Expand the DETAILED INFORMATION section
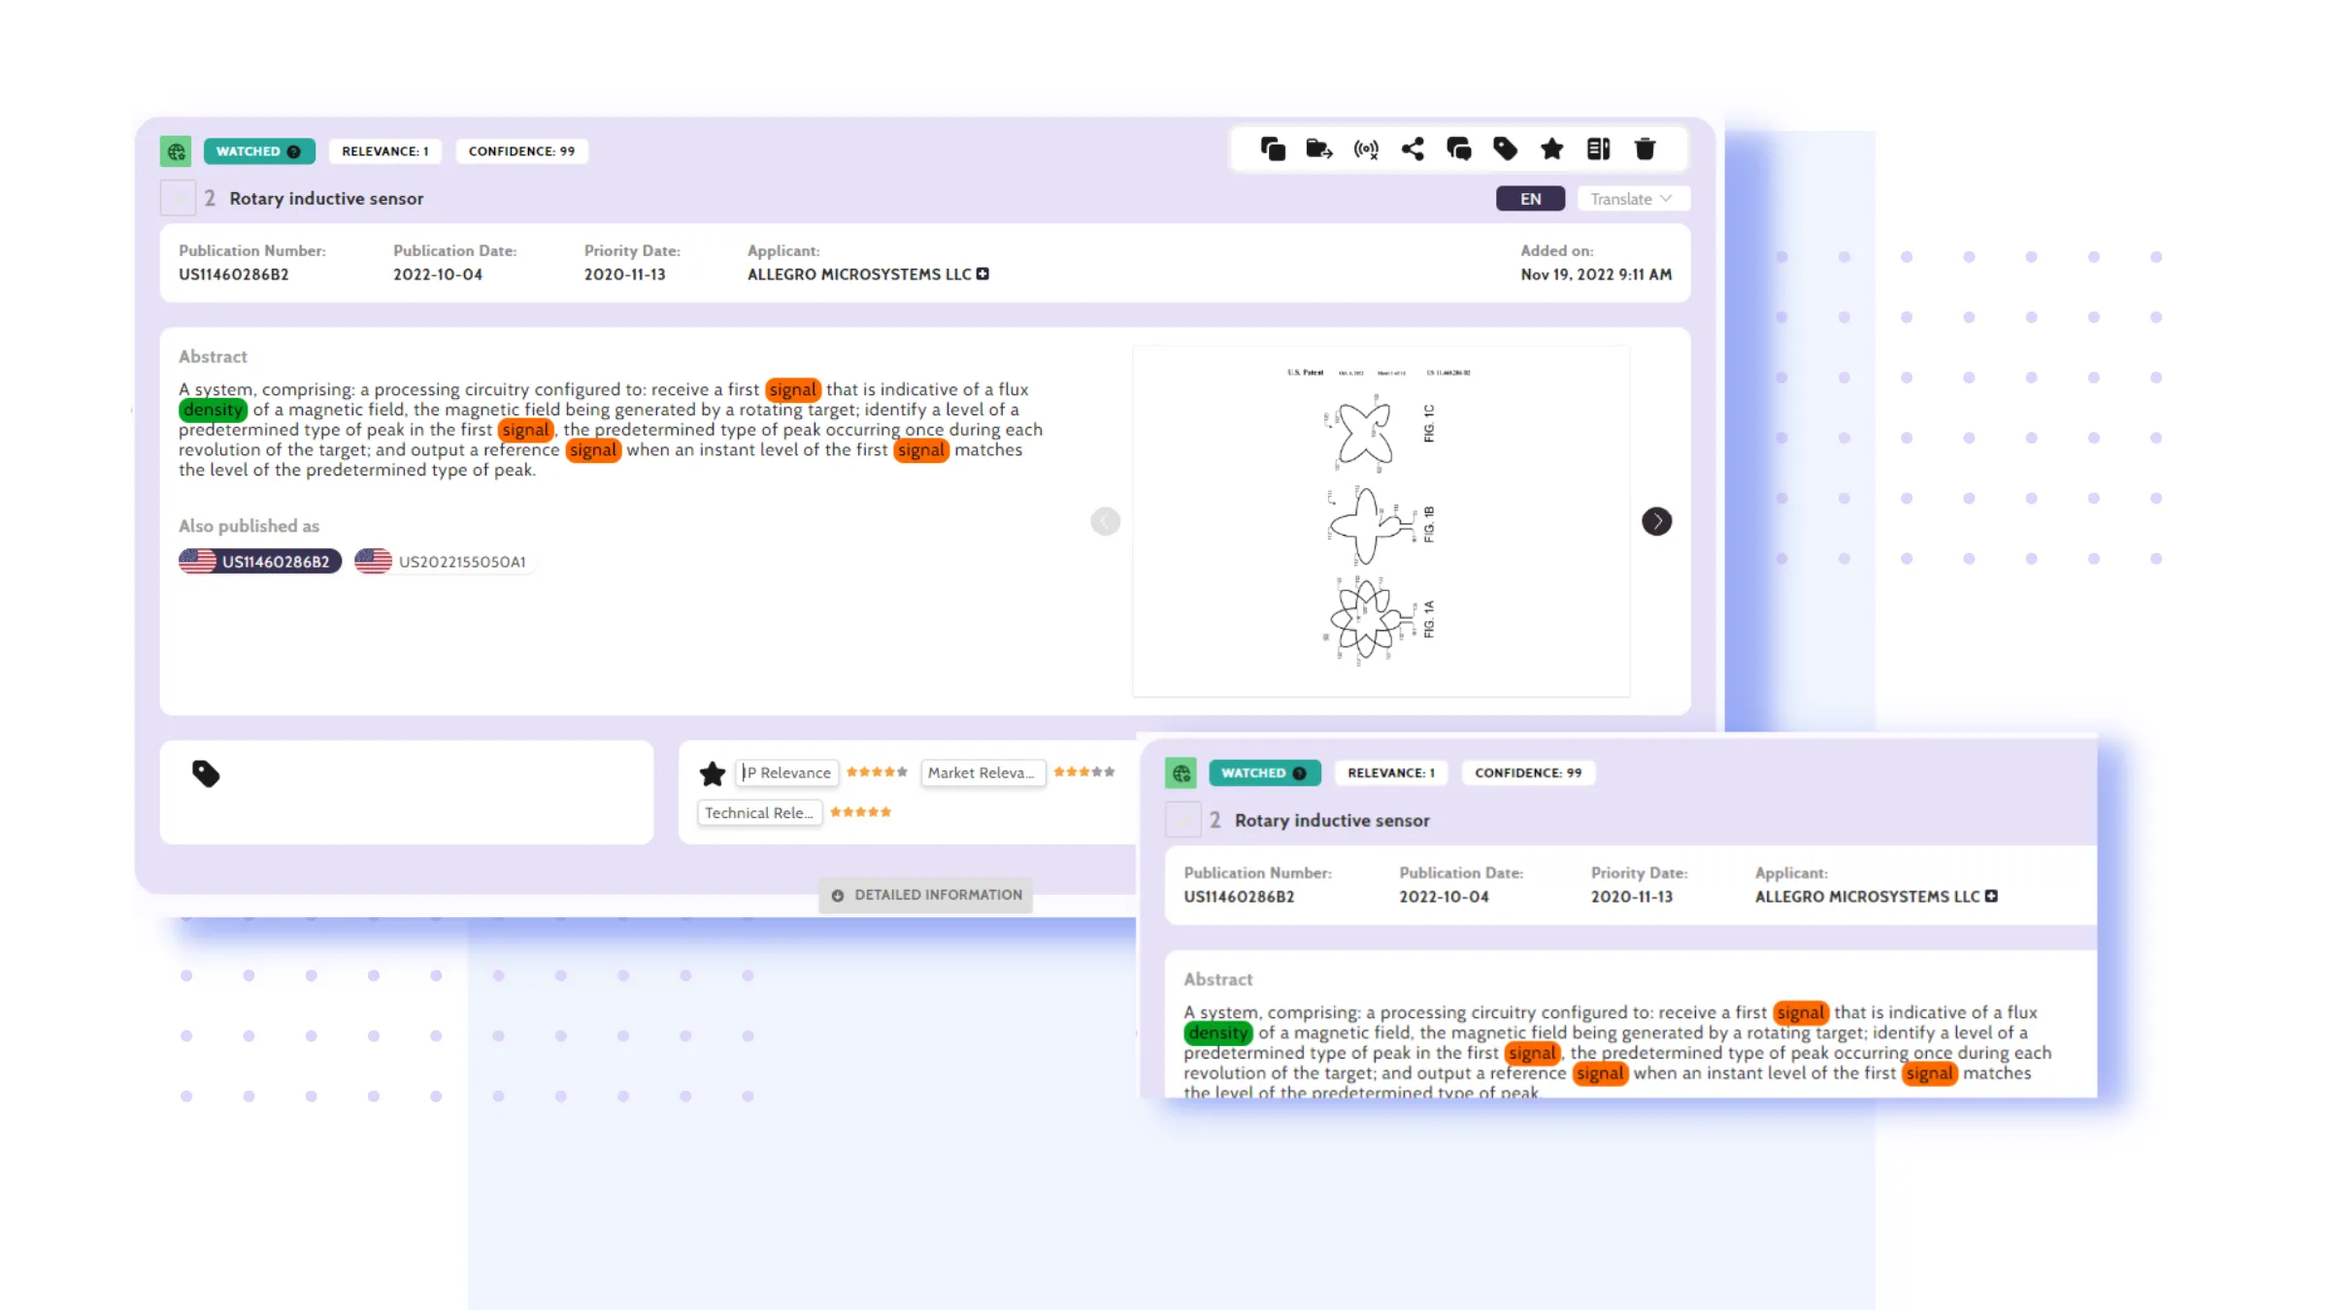The width and height of the screenshot is (2330, 1310). pyautogui.click(x=925, y=895)
